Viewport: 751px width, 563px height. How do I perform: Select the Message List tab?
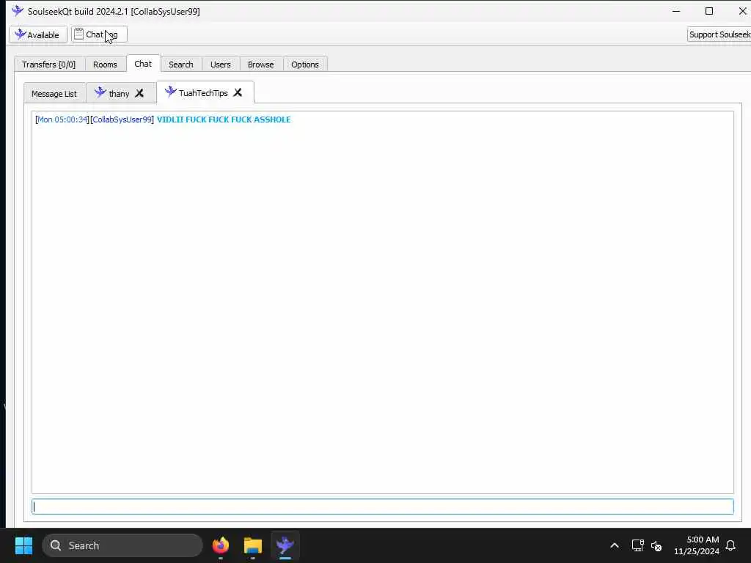pos(54,93)
